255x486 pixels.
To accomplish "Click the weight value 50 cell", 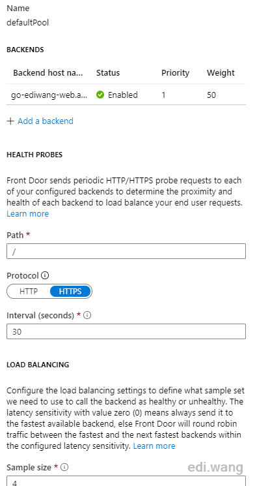I will coord(211,95).
